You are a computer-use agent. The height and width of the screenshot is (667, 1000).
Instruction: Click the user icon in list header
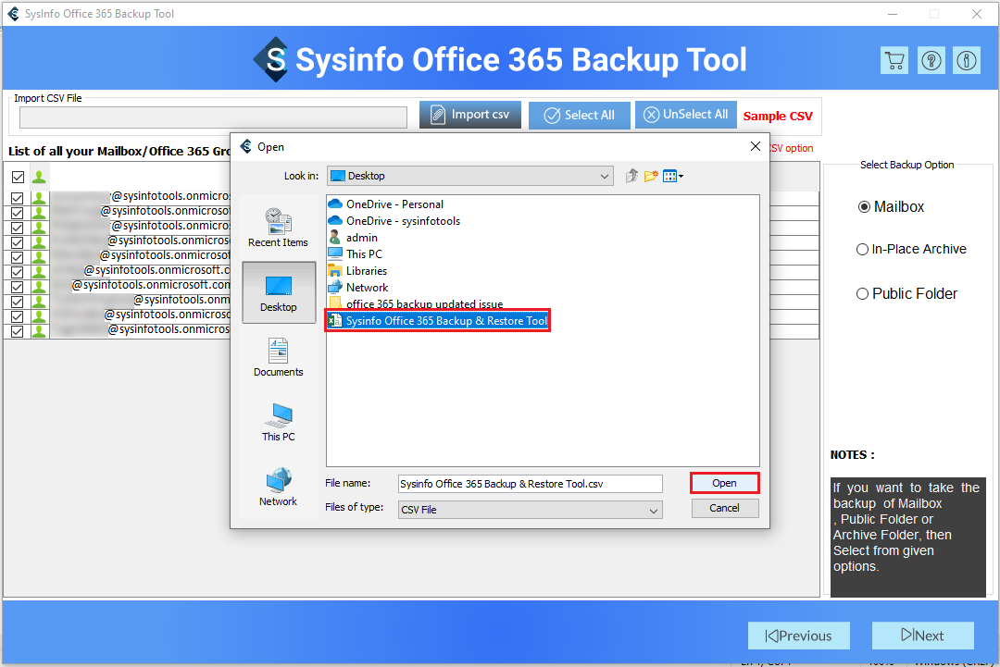click(39, 177)
